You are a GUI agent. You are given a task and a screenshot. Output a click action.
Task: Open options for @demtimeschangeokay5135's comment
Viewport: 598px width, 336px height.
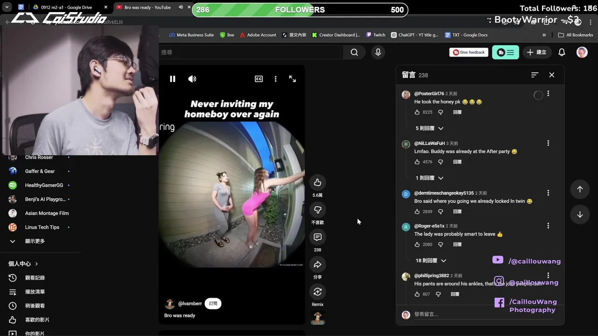click(548, 193)
